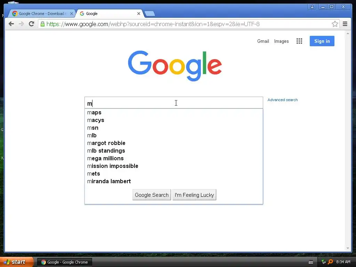Select the Google tab
The width and height of the screenshot is (356, 267).
click(x=110, y=14)
